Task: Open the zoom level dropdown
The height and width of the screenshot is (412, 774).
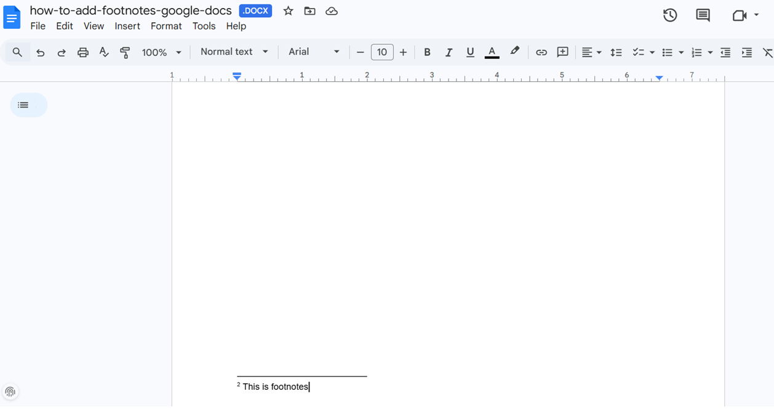Action: [x=178, y=52]
